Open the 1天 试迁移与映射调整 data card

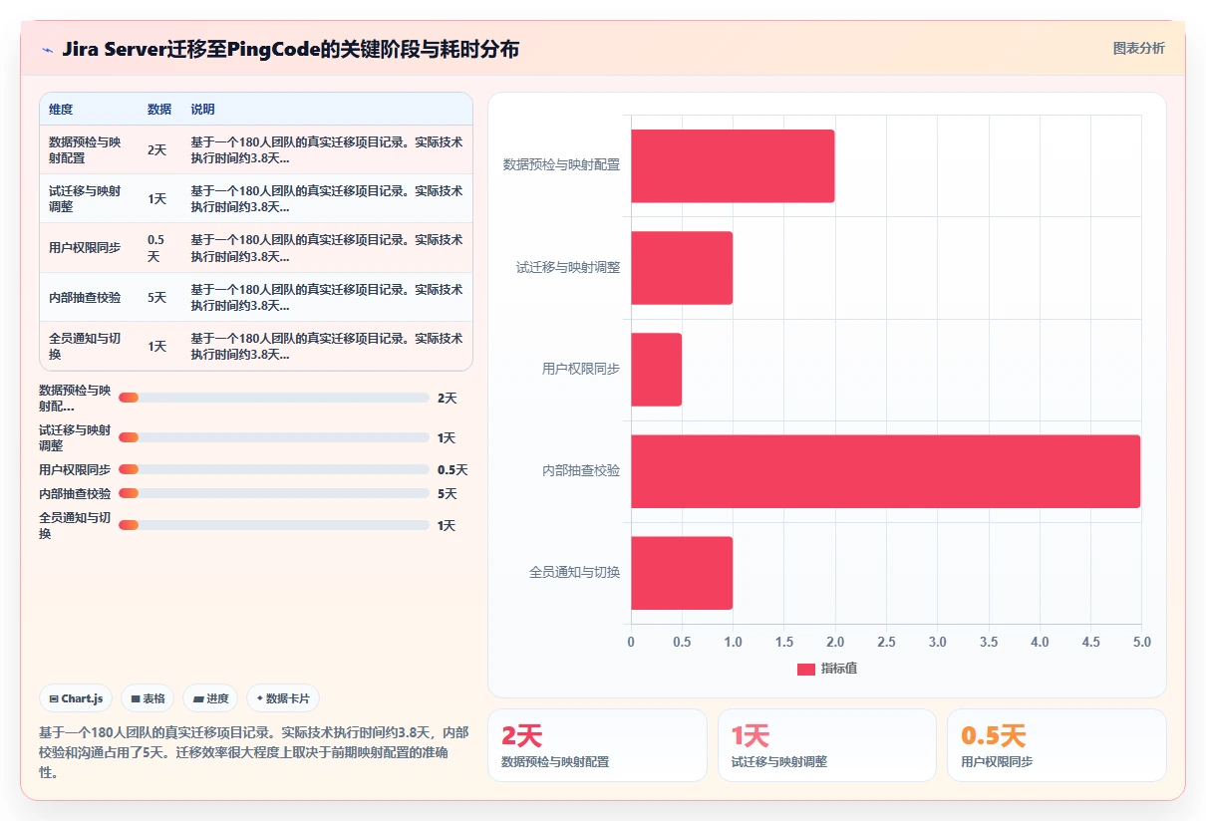point(827,745)
